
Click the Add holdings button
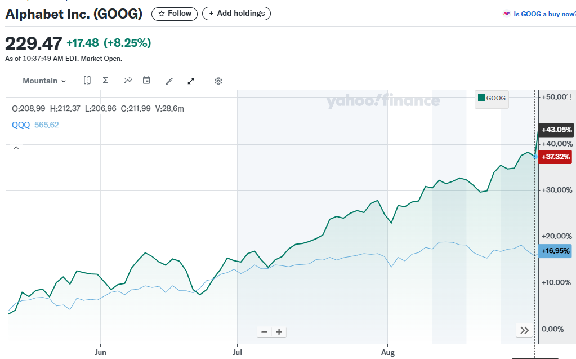pyautogui.click(x=236, y=14)
